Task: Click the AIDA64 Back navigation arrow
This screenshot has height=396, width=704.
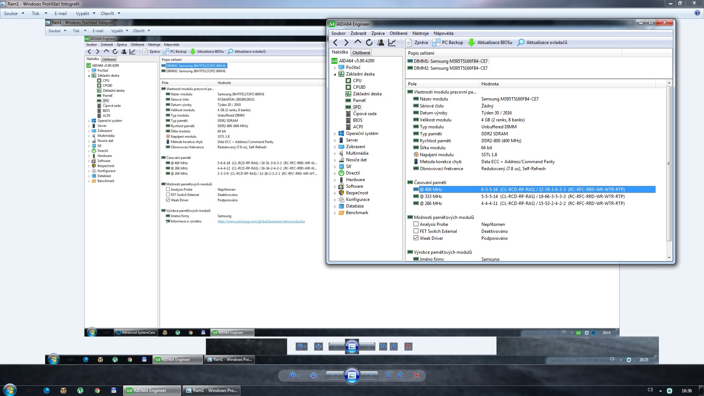Action: [x=335, y=43]
